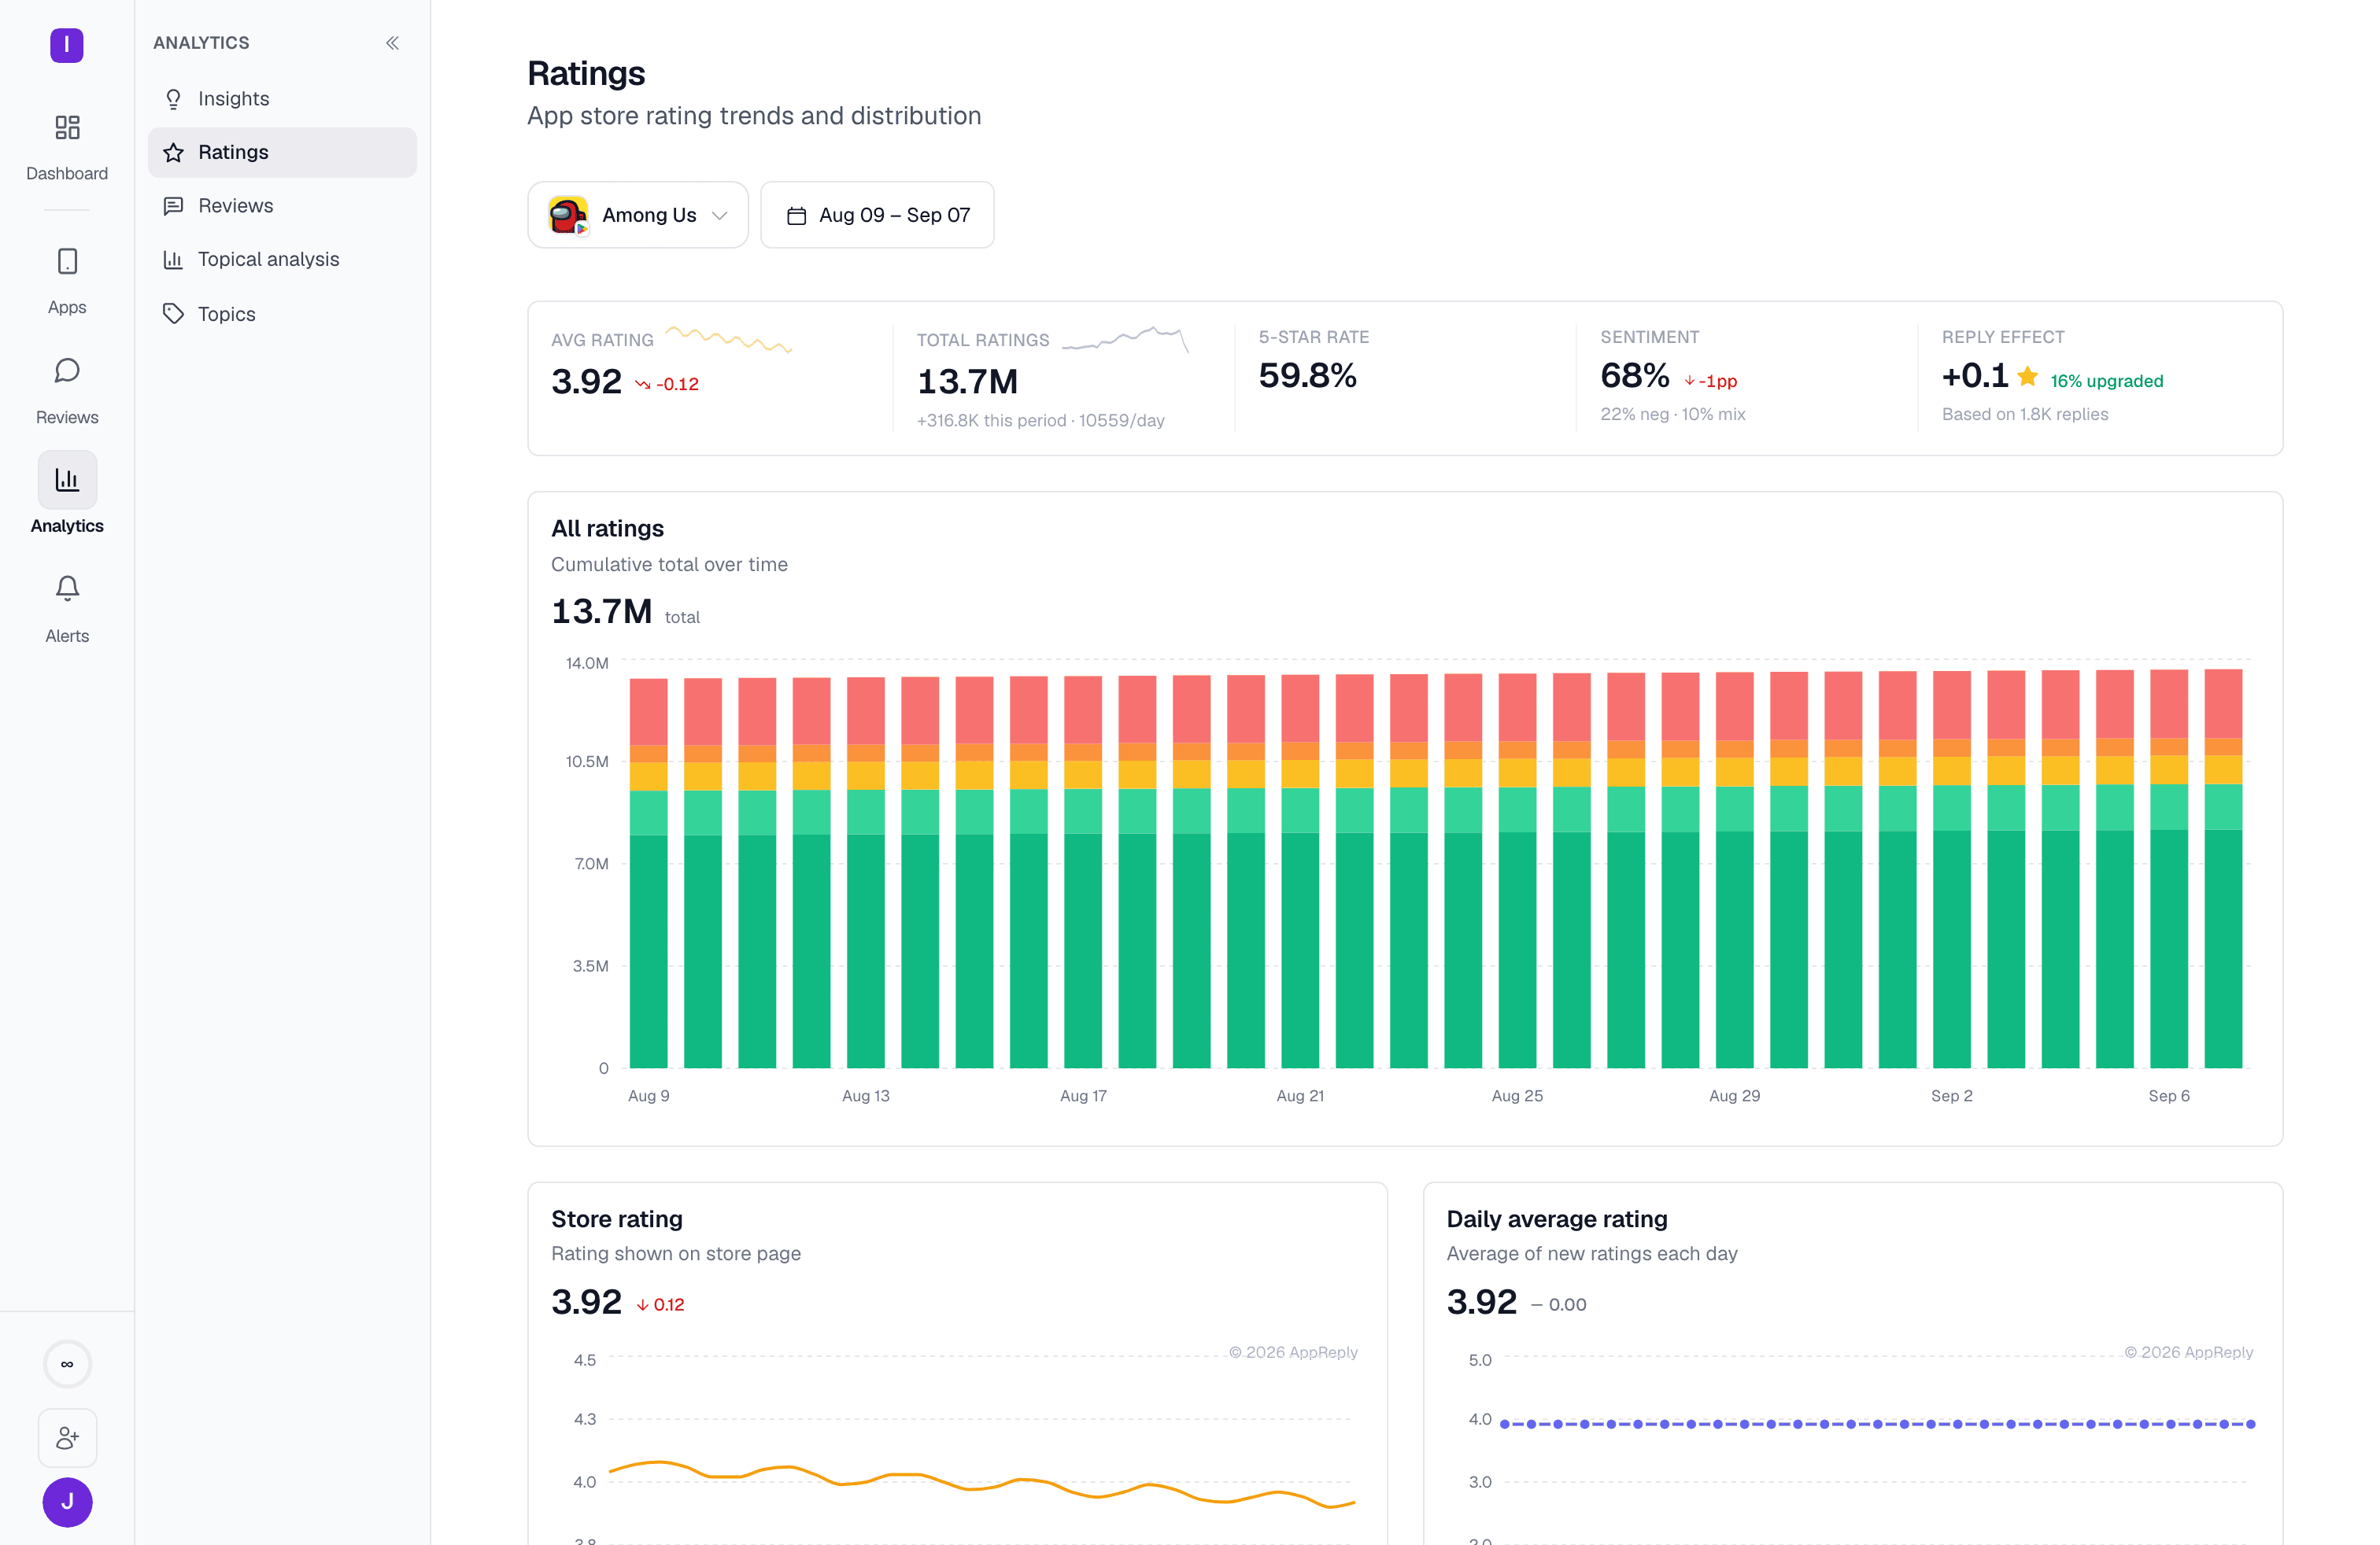Screen dimensions: 2380x1545
Task: Click the 0.12 store rating decrease
Action: coord(660,1304)
